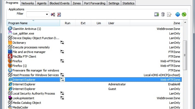Click the Execute processes remotely icon
Image resolution: width=195 pixels, height=109 pixels.
(x=10, y=47)
